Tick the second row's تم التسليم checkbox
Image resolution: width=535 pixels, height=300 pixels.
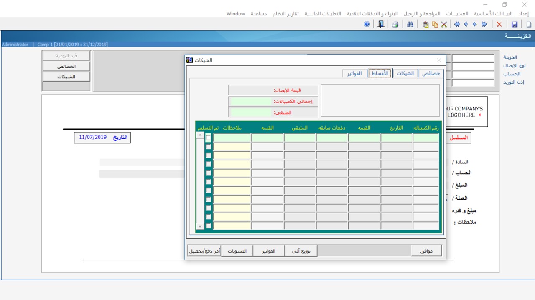[x=209, y=147]
